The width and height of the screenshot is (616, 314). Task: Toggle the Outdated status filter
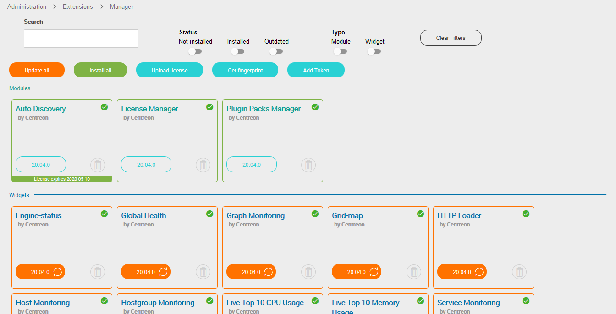pyautogui.click(x=276, y=51)
